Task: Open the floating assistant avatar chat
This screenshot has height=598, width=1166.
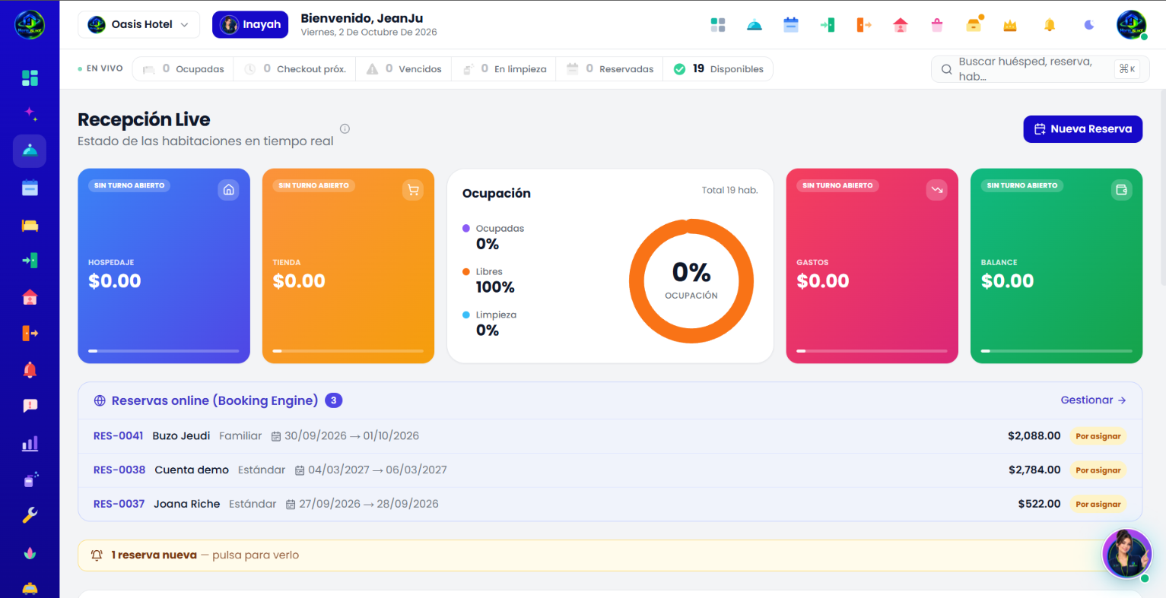Action: [1127, 554]
